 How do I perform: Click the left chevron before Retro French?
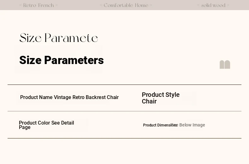[20, 5]
